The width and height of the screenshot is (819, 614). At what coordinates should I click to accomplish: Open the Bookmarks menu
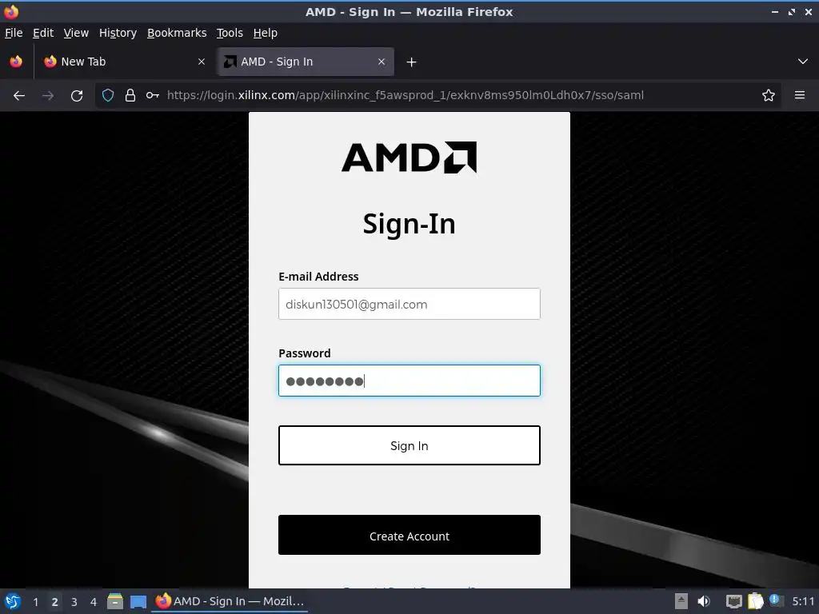[x=177, y=33]
